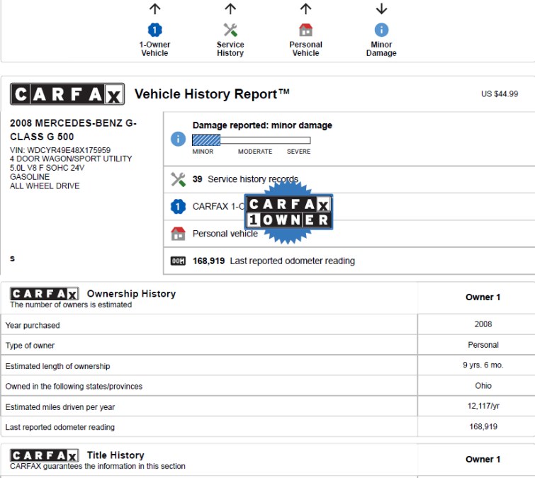The image size is (535, 478).
Task: Click the MODERATE severity label
Action: pos(255,152)
